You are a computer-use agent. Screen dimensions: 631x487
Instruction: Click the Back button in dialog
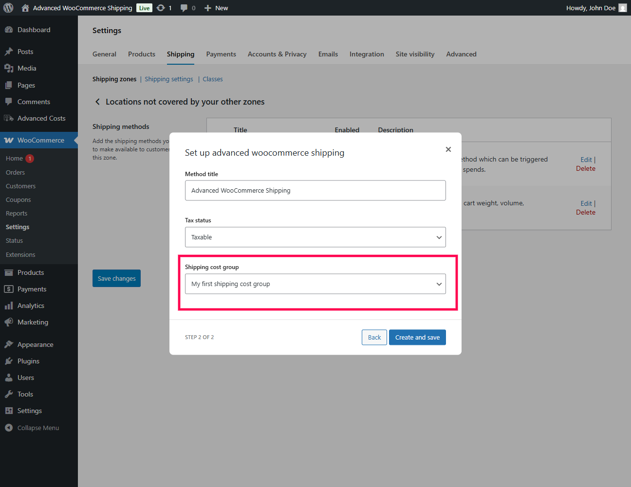pos(374,337)
